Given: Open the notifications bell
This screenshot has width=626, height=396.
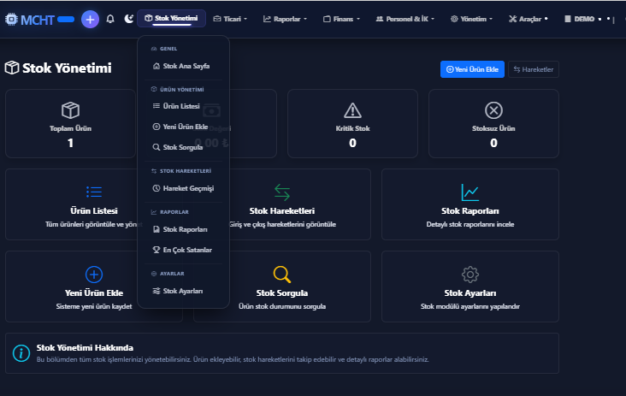Looking at the screenshot, I should pyautogui.click(x=110, y=19).
